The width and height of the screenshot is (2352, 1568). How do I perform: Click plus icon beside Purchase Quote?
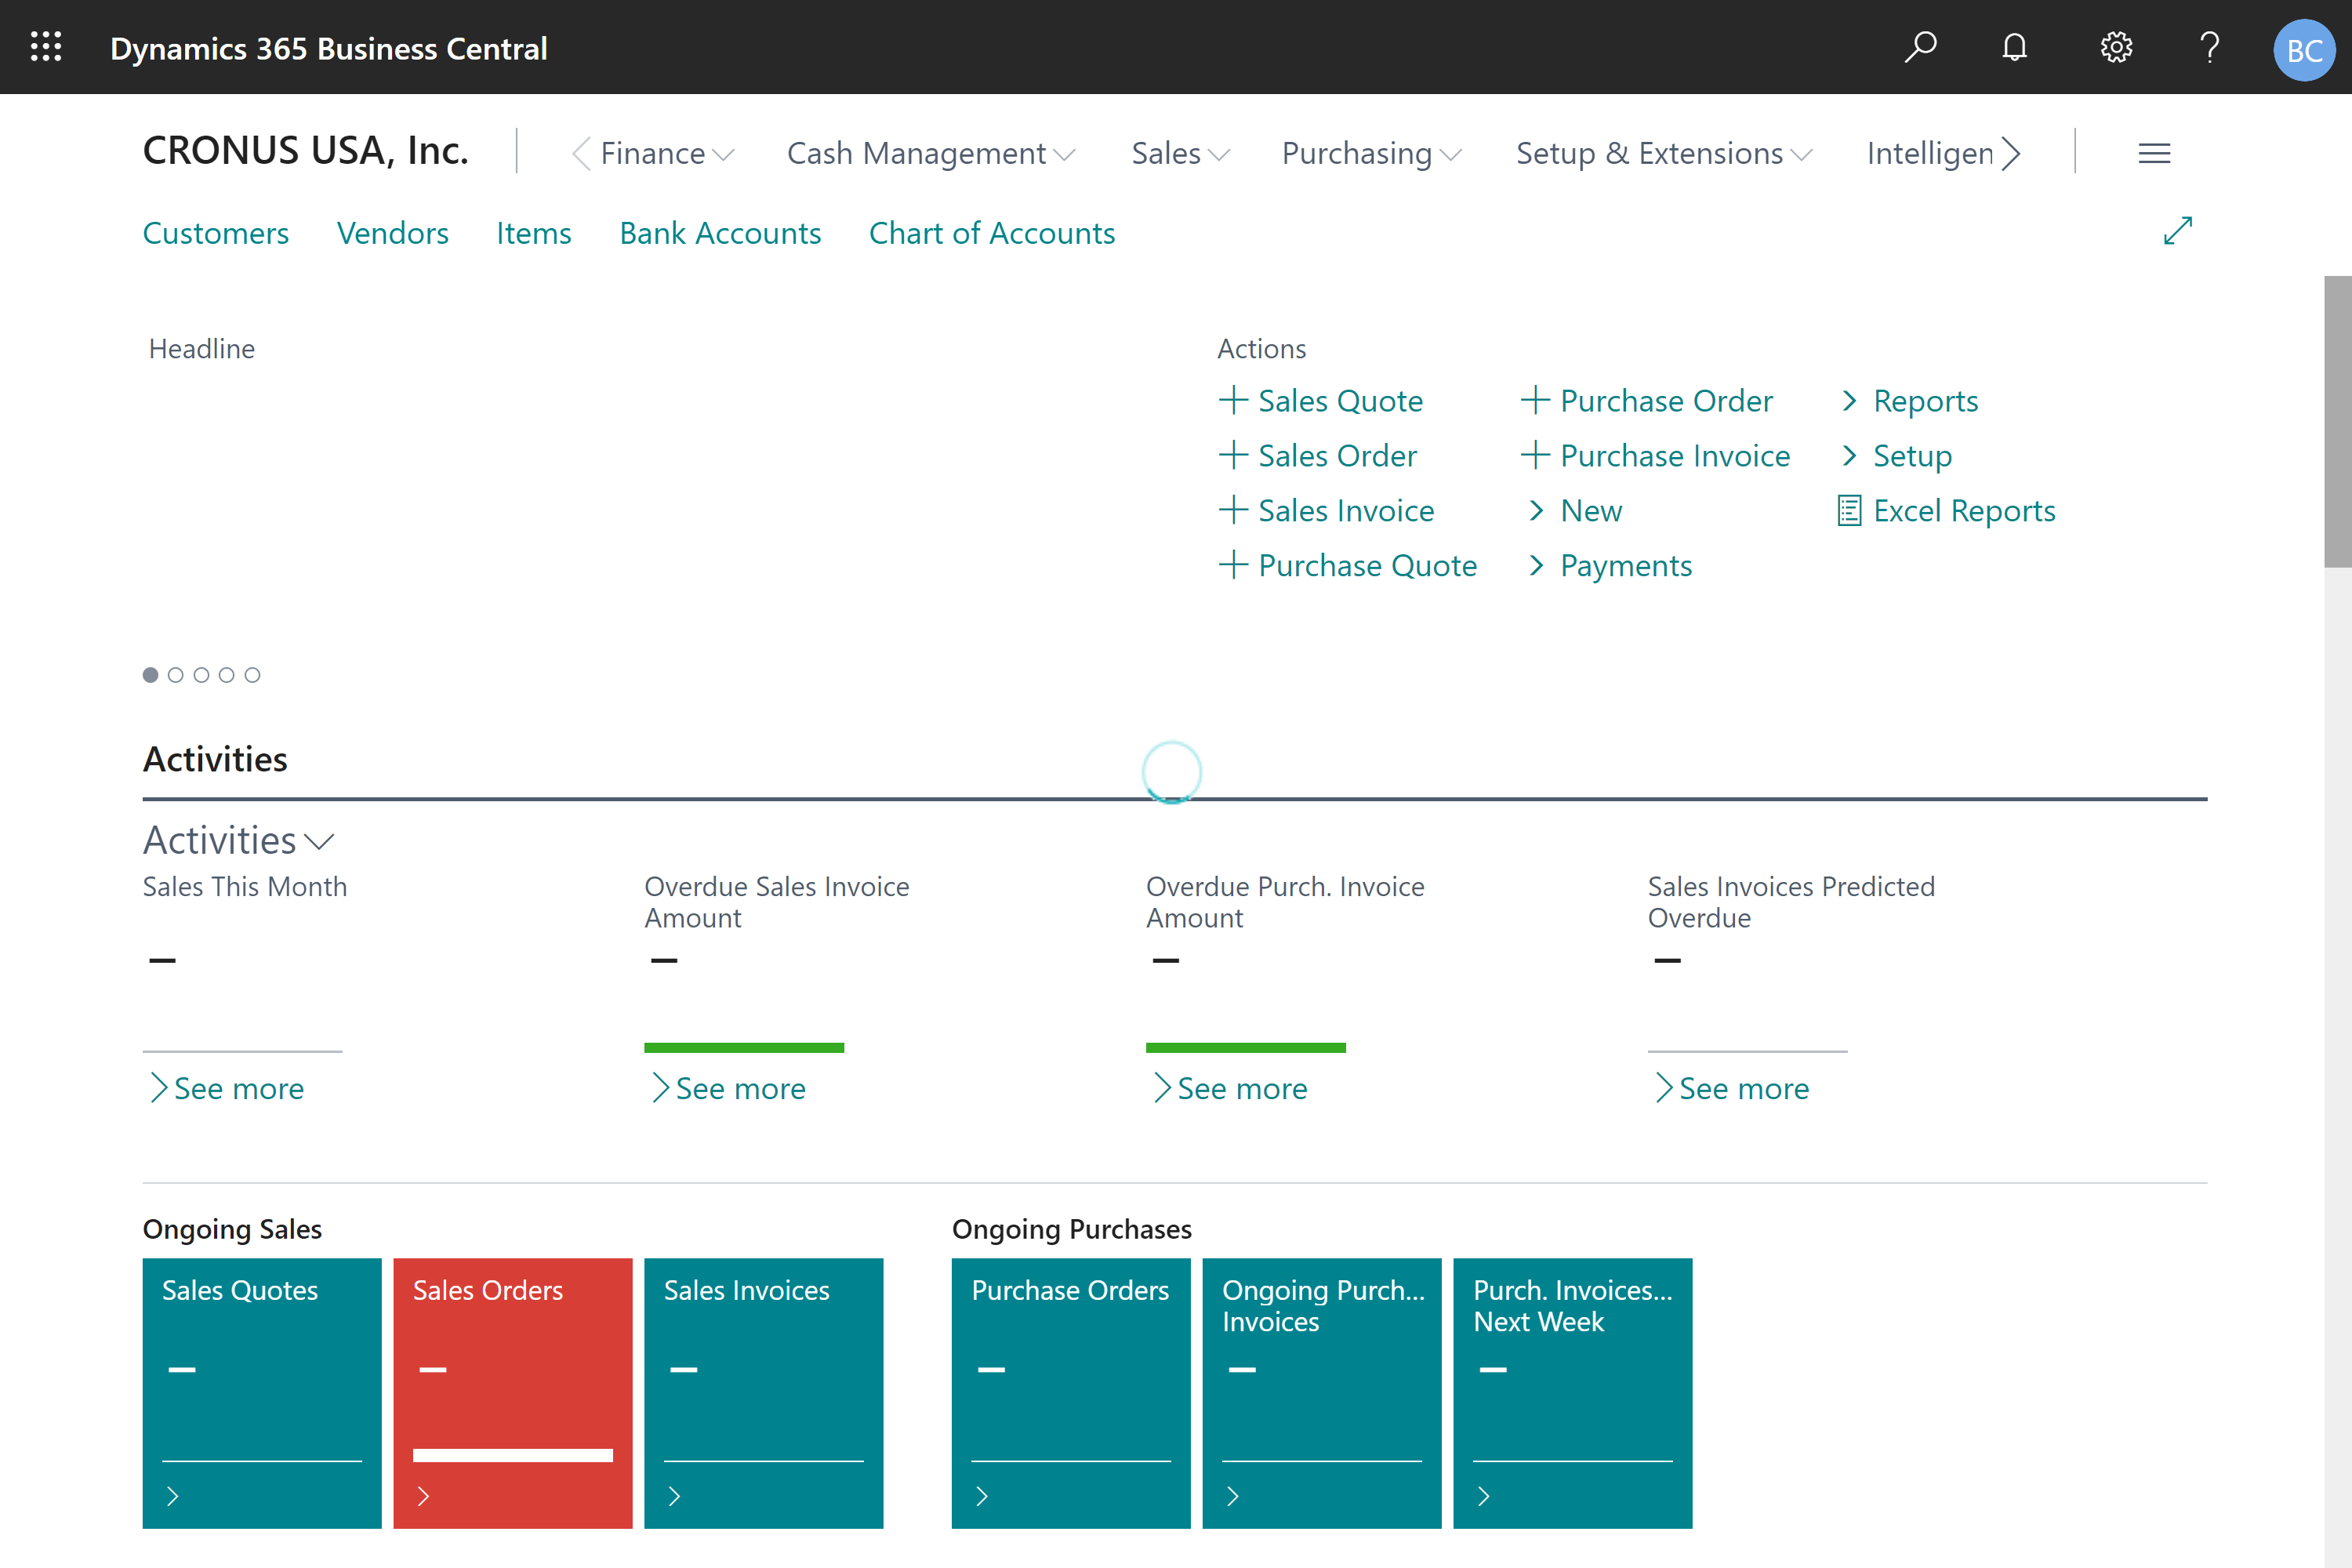click(x=1233, y=565)
